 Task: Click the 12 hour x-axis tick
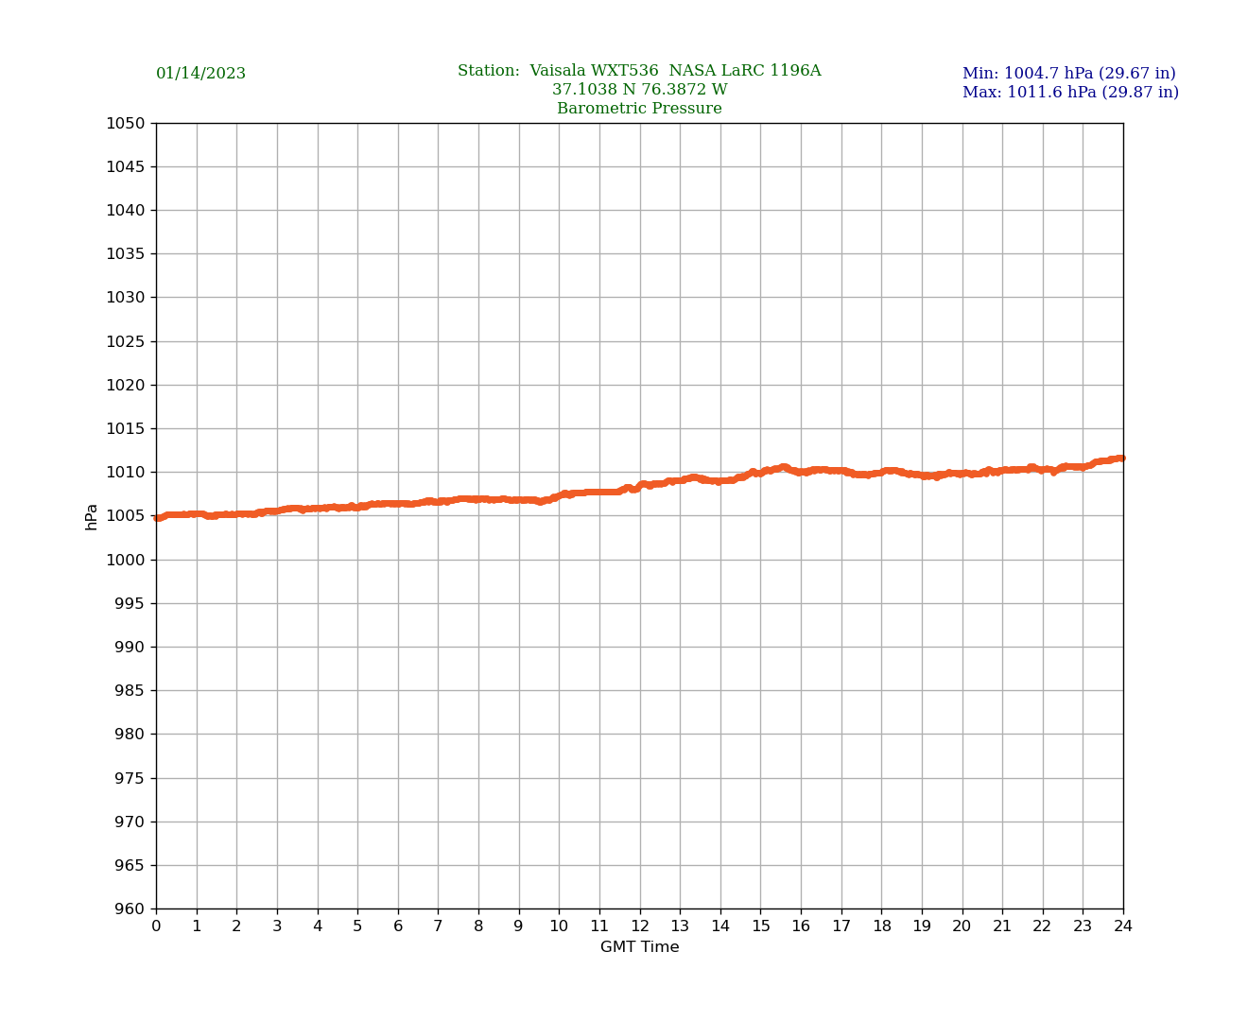(x=640, y=926)
